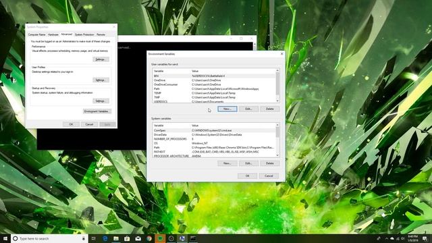Select the ComSpec system variable row

[214, 130]
